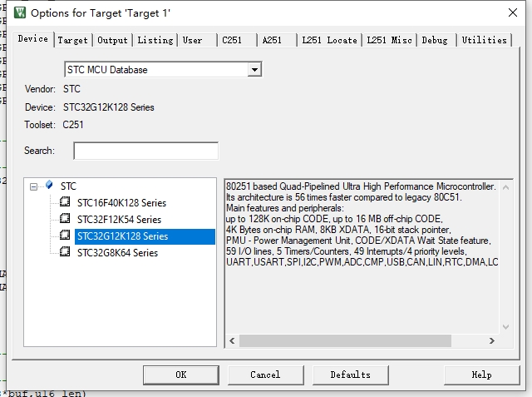Click the description scroll right arrow
The width and height of the screenshot is (532, 397).
tap(491, 340)
